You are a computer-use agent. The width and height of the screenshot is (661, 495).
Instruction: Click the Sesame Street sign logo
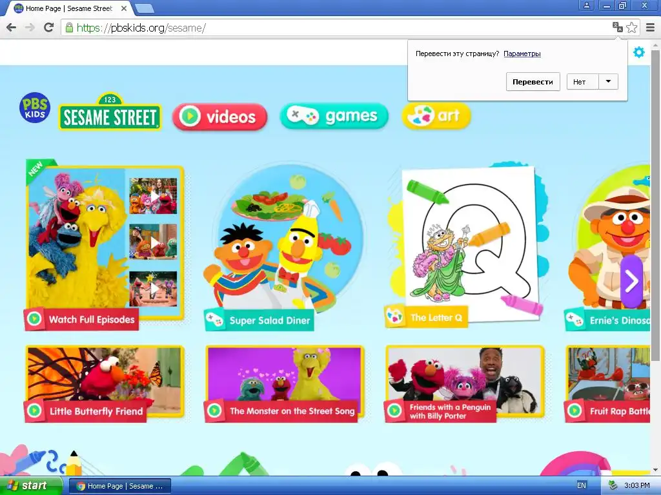pyautogui.click(x=110, y=112)
